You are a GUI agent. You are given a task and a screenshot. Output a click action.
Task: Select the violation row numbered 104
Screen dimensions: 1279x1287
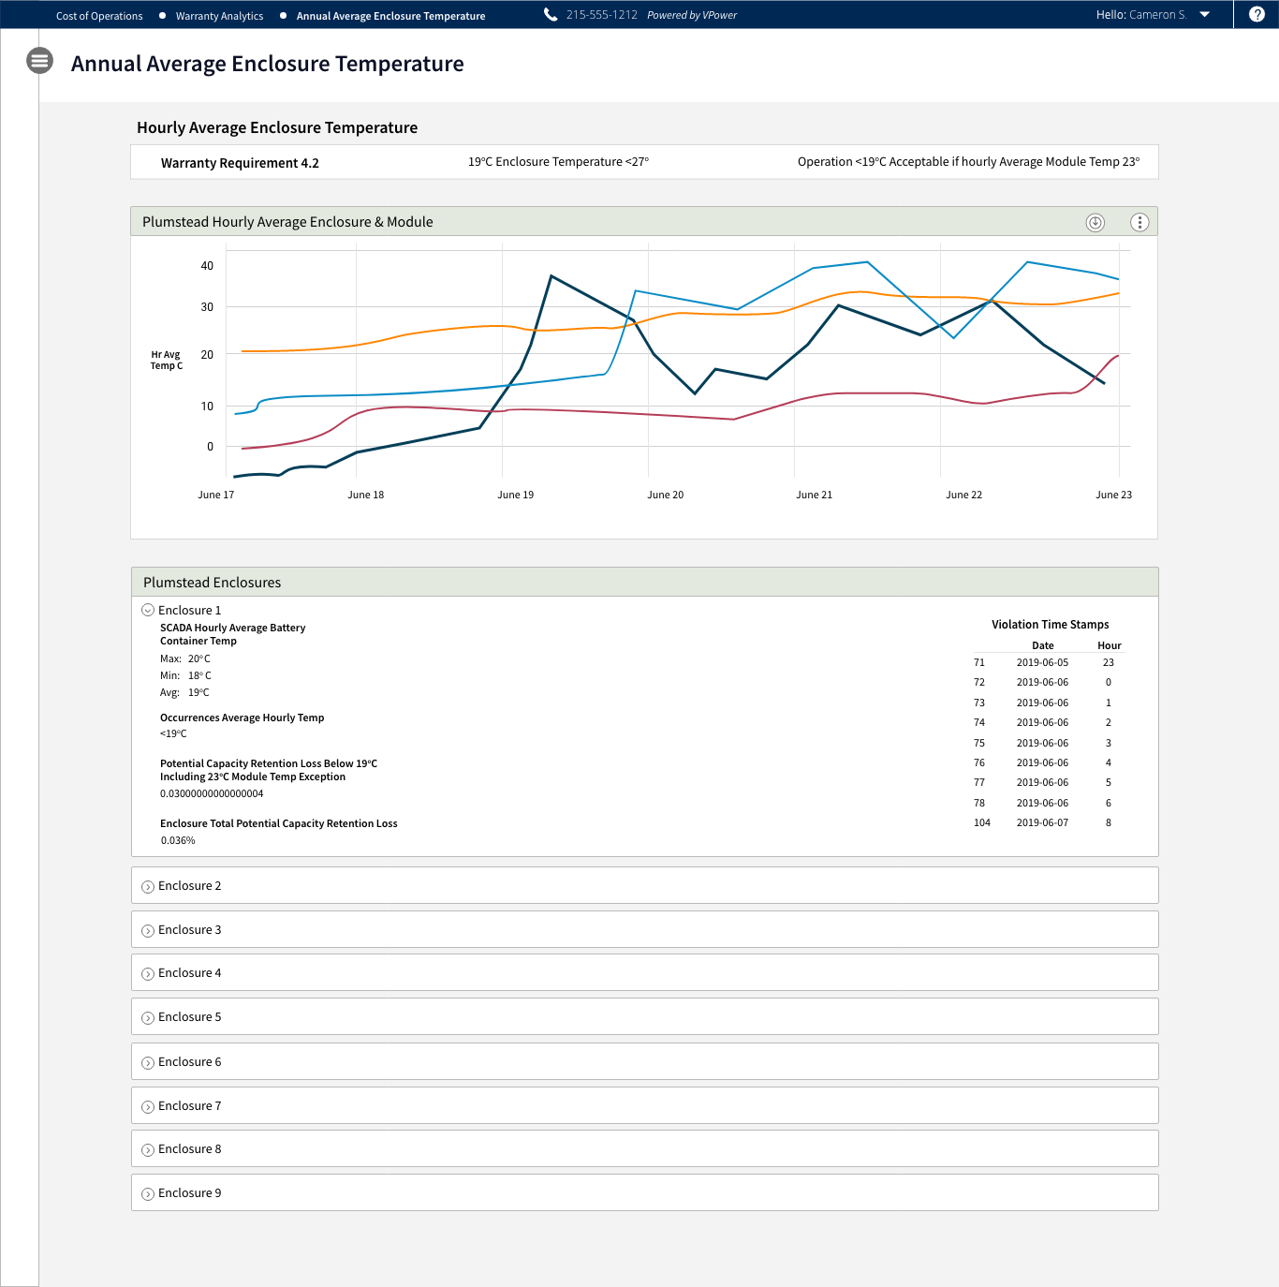point(1048,822)
